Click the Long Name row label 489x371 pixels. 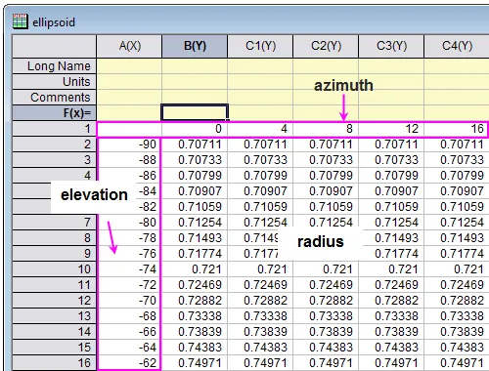(55, 66)
